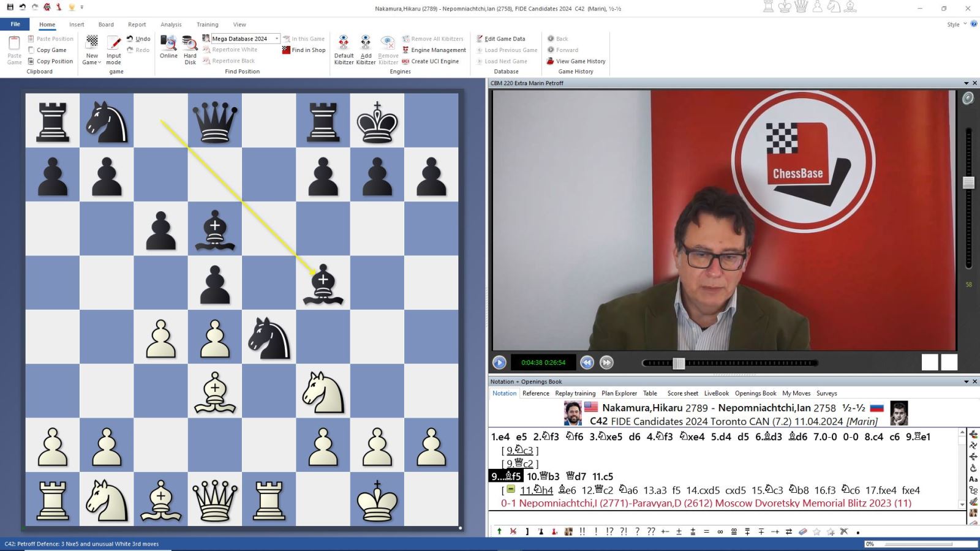The width and height of the screenshot is (980, 551).
Task: Click the save icon in title bar
Action: pyautogui.click(x=10, y=7)
